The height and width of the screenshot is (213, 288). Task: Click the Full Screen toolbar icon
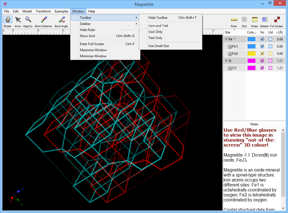[277, 22]
